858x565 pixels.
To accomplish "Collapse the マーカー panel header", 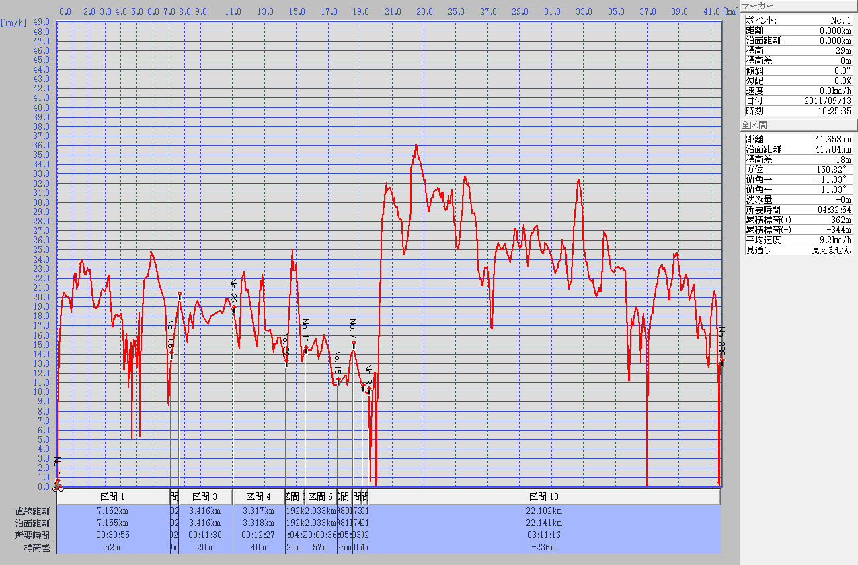I will (x=799, y=6).
